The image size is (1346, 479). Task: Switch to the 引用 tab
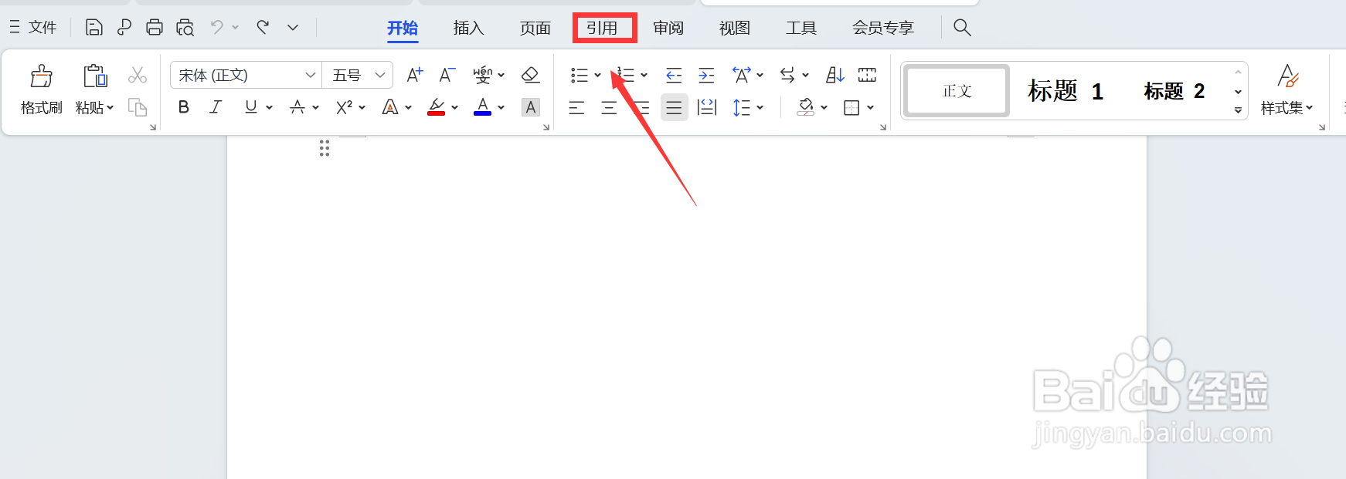pos(602,28)
